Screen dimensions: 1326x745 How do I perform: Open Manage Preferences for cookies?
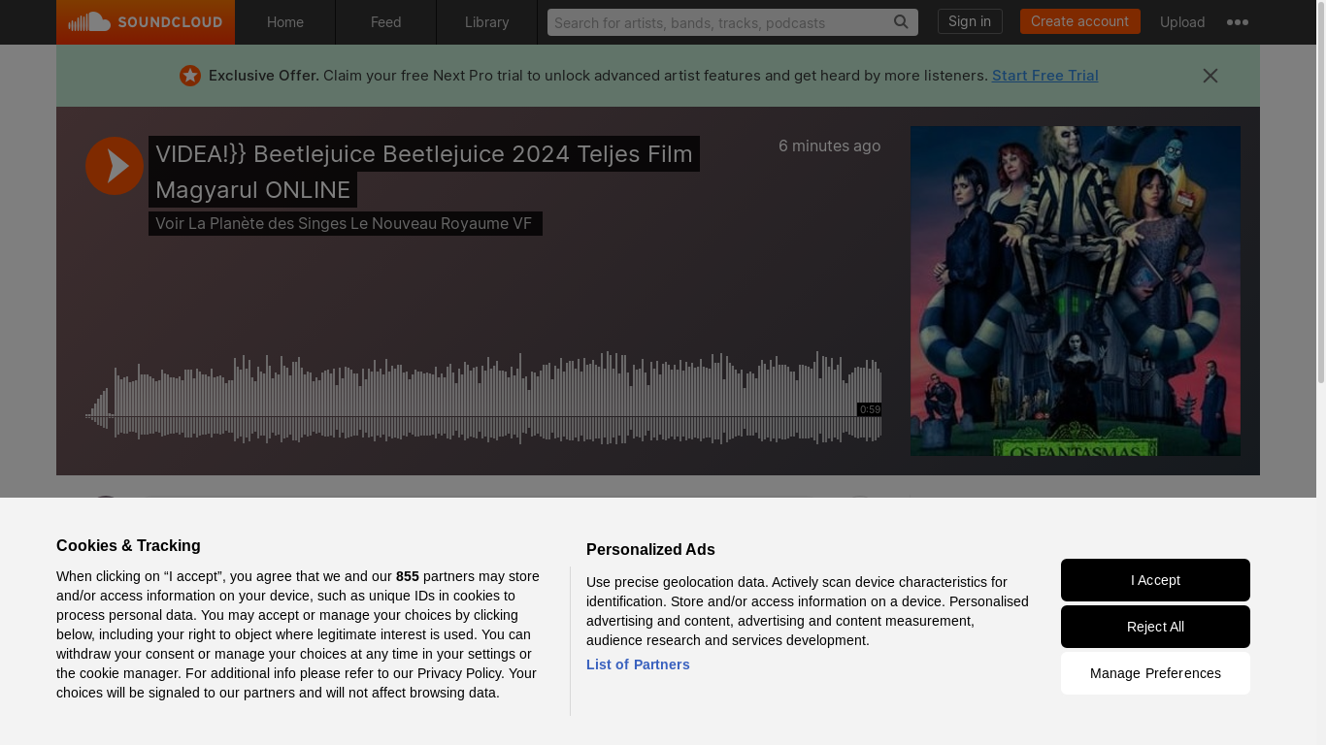click(x=1155, y=673)
